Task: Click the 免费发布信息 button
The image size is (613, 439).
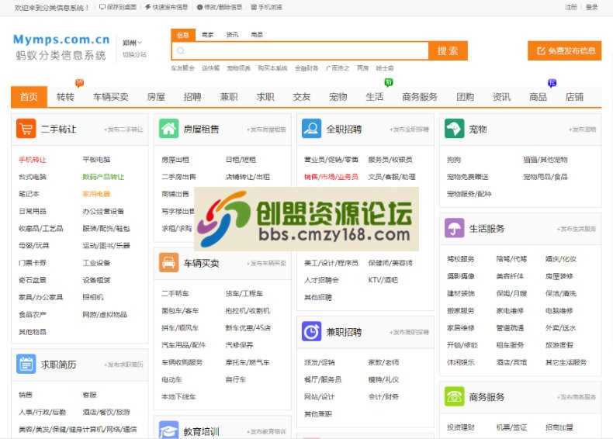Action: [x=564, y=51]
